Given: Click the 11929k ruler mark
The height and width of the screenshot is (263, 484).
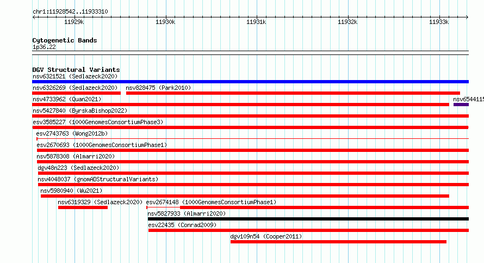Looking at the screenshot, I should coord(74,22).
